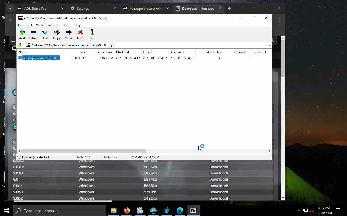Sort by the Modified column header

coord(128,52)
